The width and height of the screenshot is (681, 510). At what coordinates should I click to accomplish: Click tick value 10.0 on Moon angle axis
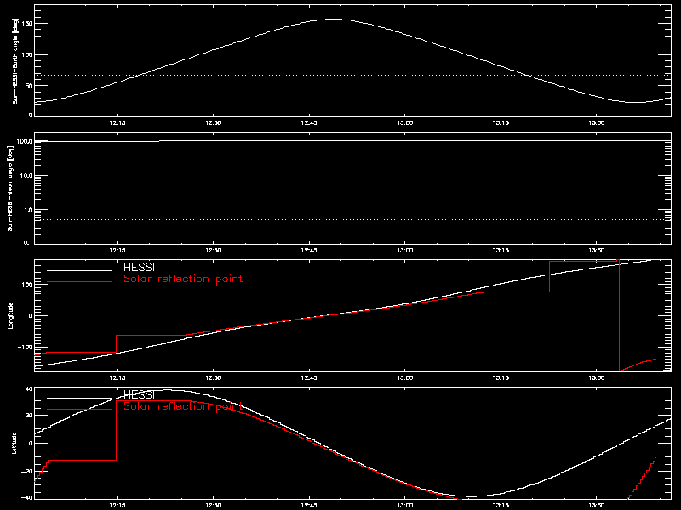[26, 176]
